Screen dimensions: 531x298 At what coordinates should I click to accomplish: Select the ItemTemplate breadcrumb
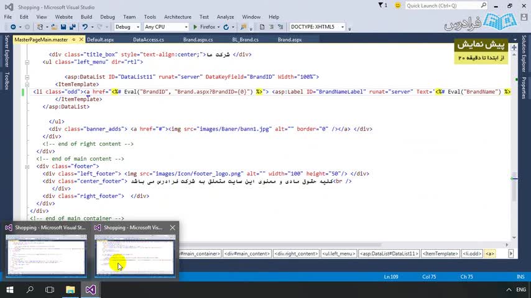pyautogui.click(x=440, y=254)
